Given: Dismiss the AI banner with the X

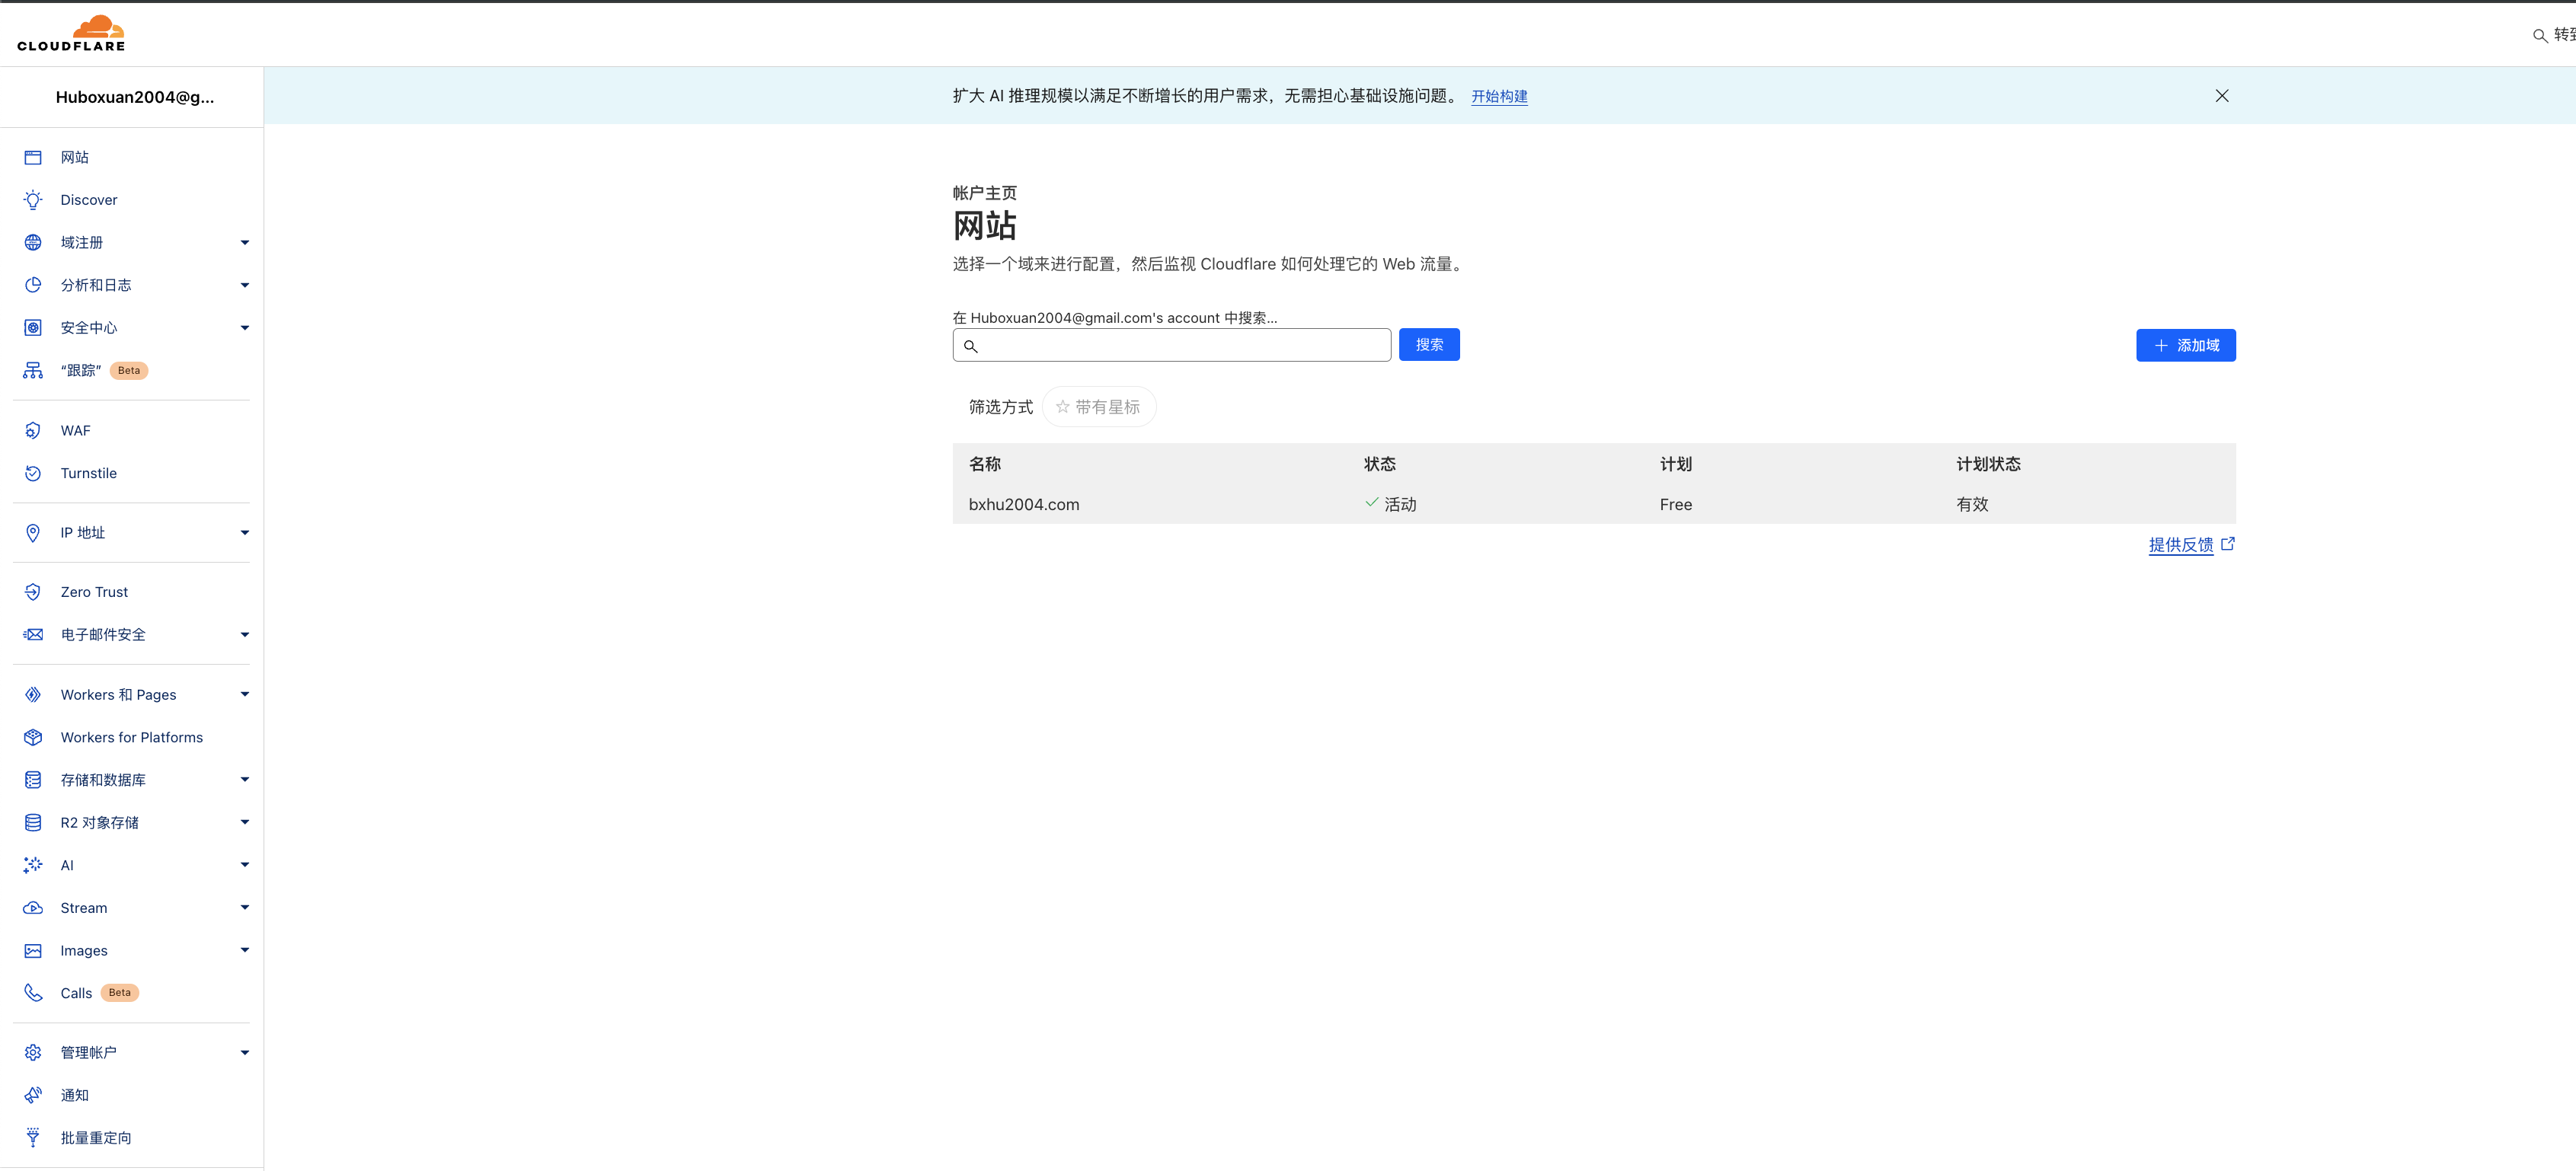Looking at the screenshot, I should (2221, 96).
